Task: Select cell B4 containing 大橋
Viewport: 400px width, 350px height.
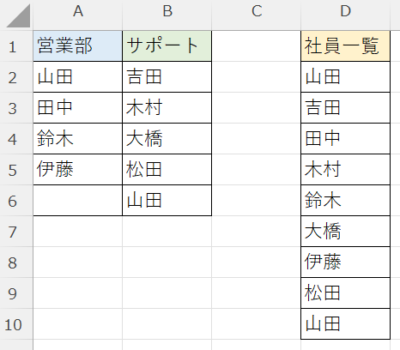Action: click(x=167, y=139)
